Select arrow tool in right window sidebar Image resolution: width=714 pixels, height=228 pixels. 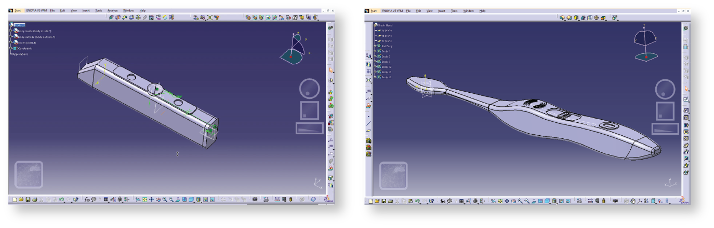point(686,89)
